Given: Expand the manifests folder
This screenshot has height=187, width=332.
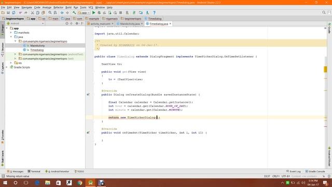Looking at the screenshot, I should (11, 33).
